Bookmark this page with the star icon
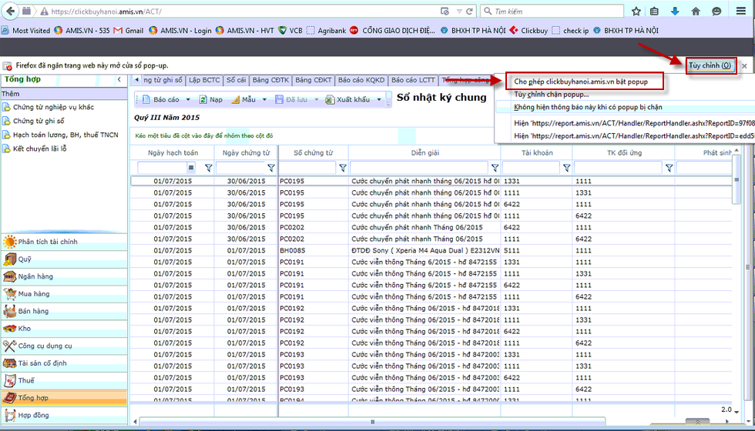This screenshot has width=755, height=431. 636,11
